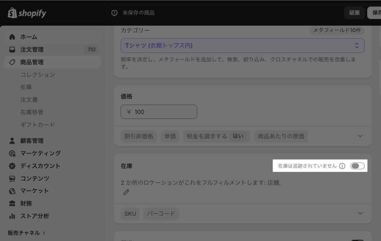Click the globe icon beside マーケット
The image size is (381, 241).
(x=12, y=191)
